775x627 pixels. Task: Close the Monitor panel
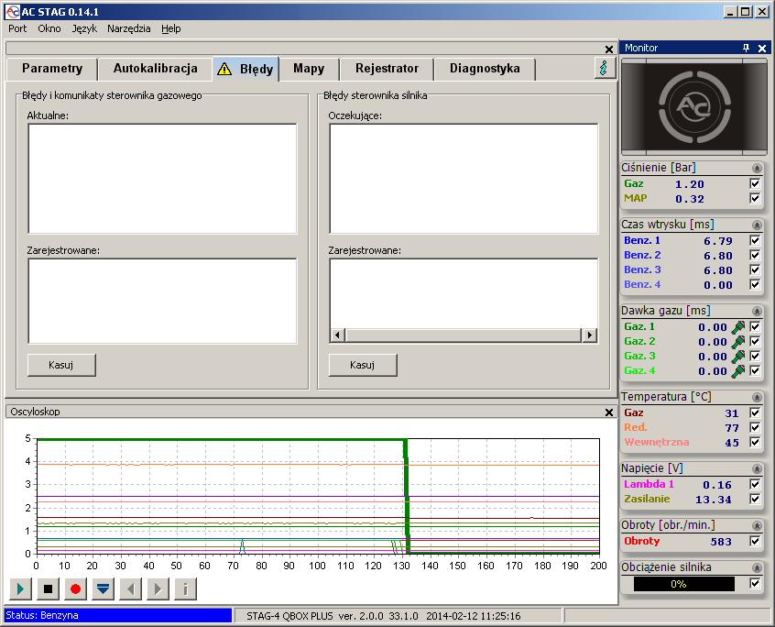(762, 48)
